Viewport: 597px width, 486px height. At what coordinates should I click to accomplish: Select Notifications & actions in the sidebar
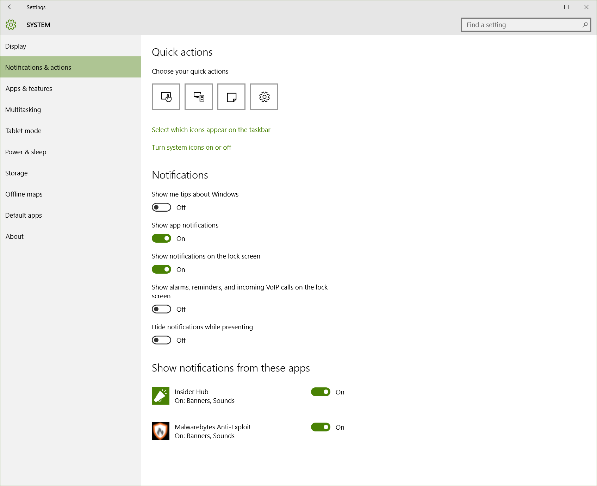point(71,67)
